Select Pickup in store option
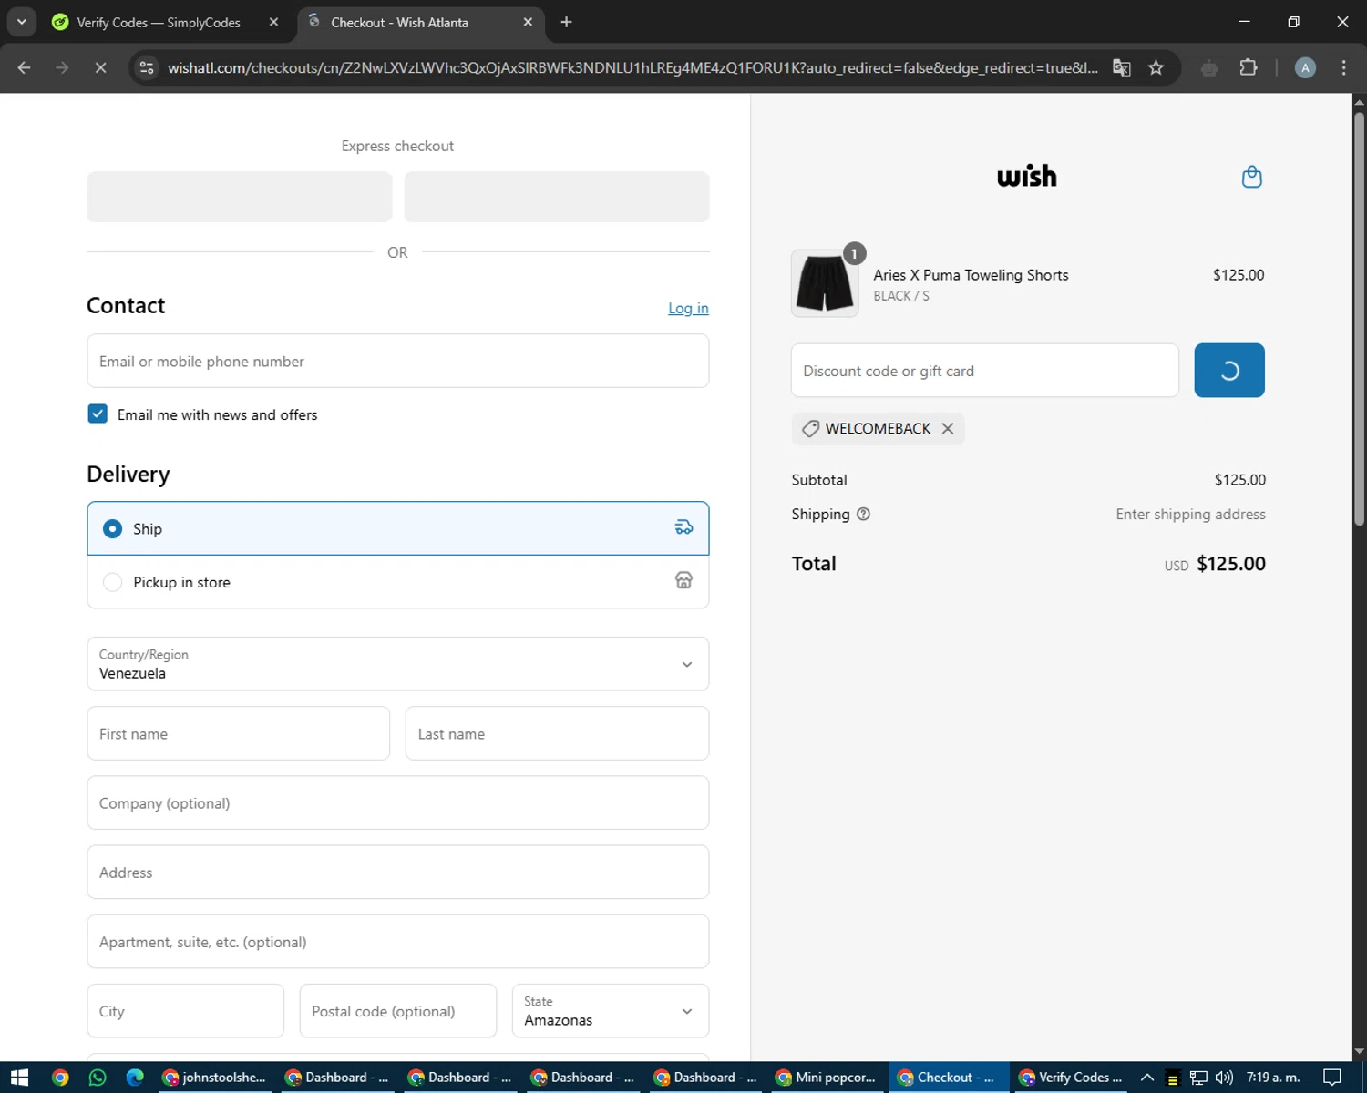This screenshot has height=1093, width=1367. pos(398,582)
